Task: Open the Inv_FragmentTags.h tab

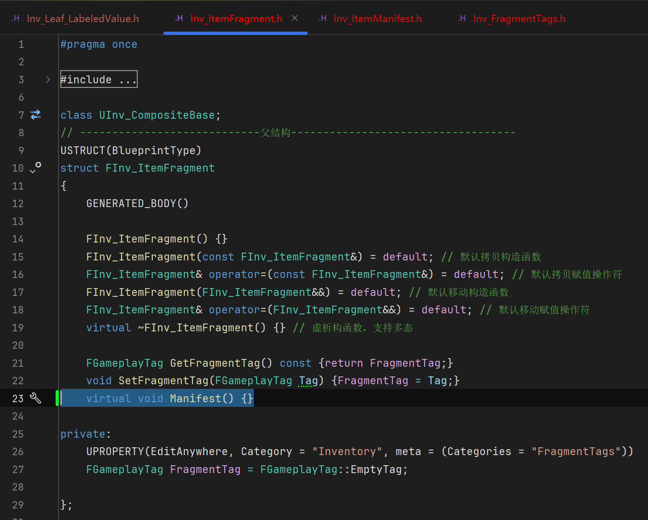Action: click(519, 19)
